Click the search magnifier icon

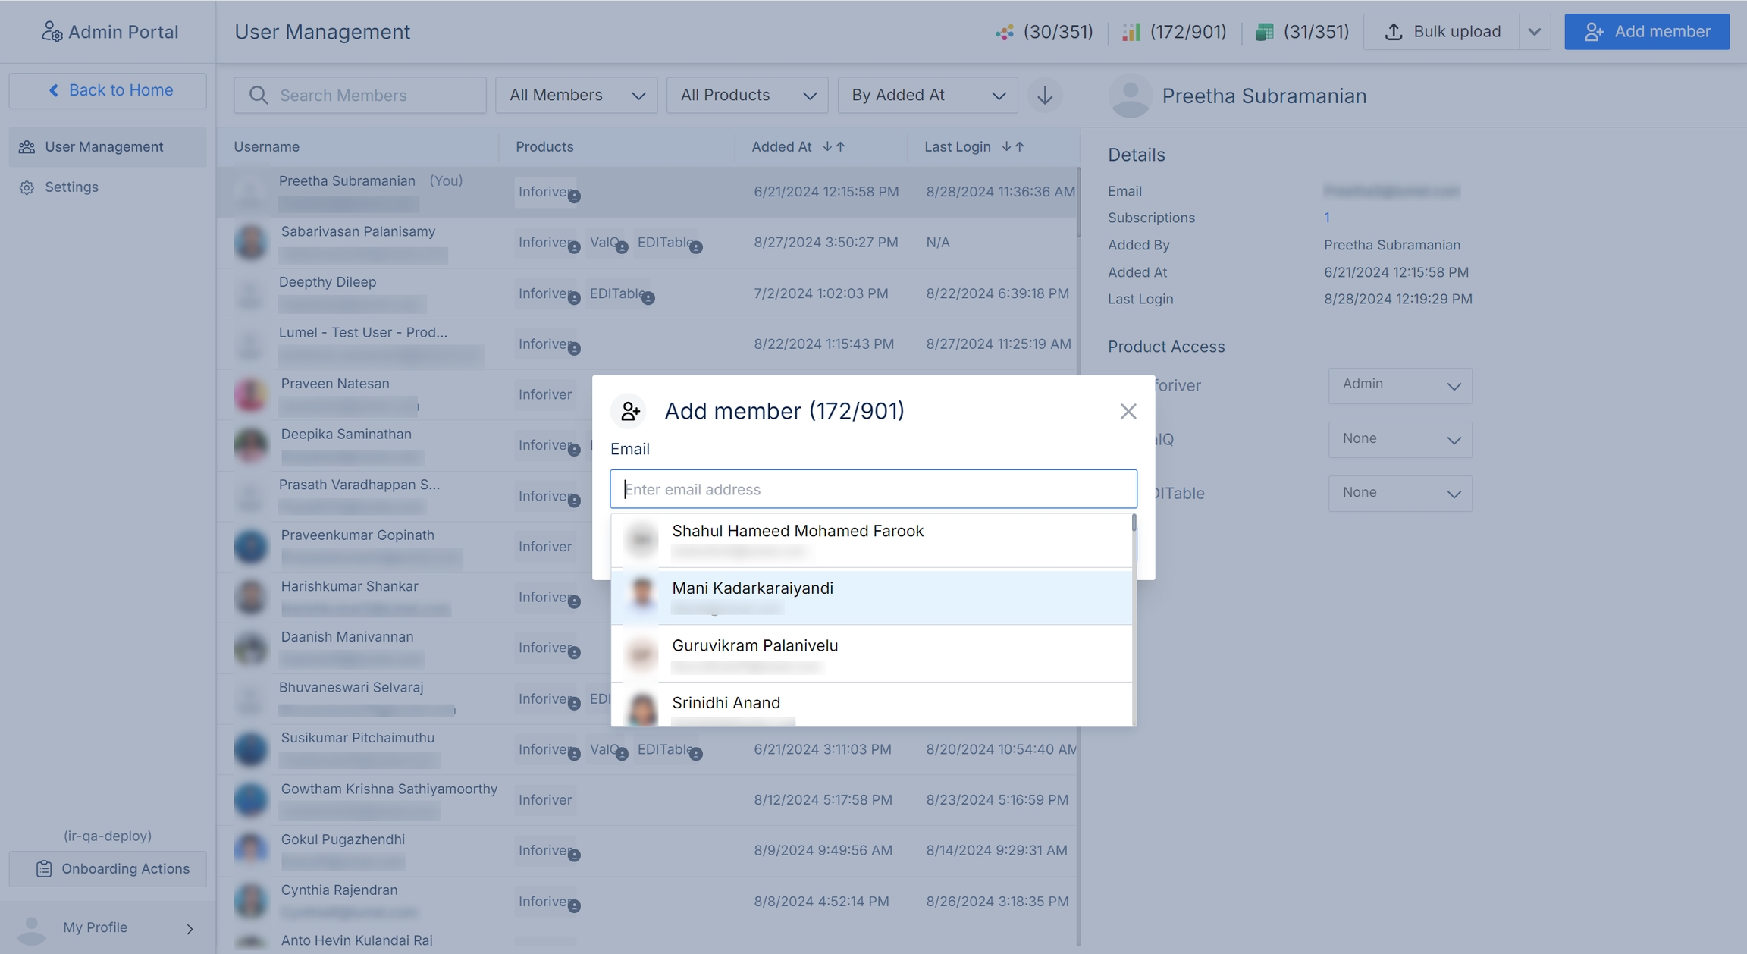pyautogui.click(x=258, y=96)
